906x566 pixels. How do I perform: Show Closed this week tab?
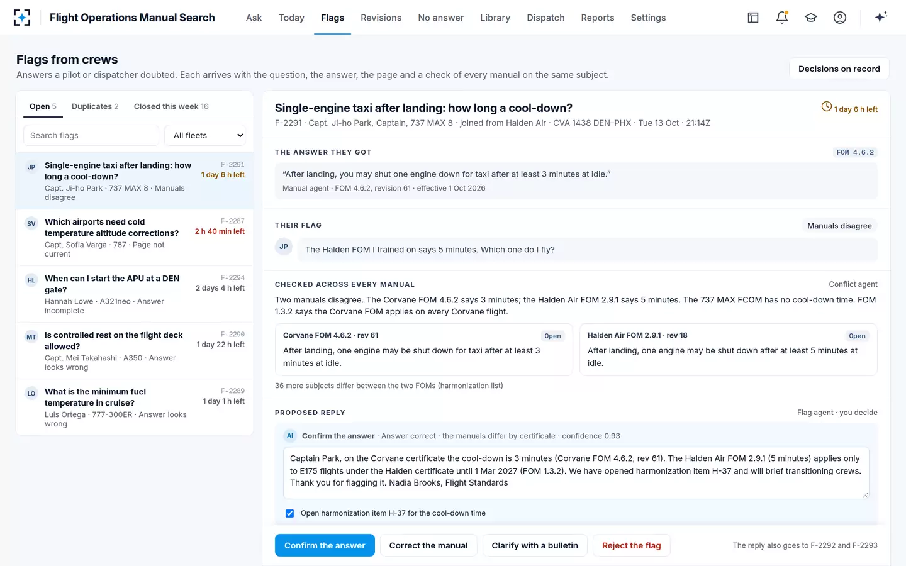[x=171, y=106]
